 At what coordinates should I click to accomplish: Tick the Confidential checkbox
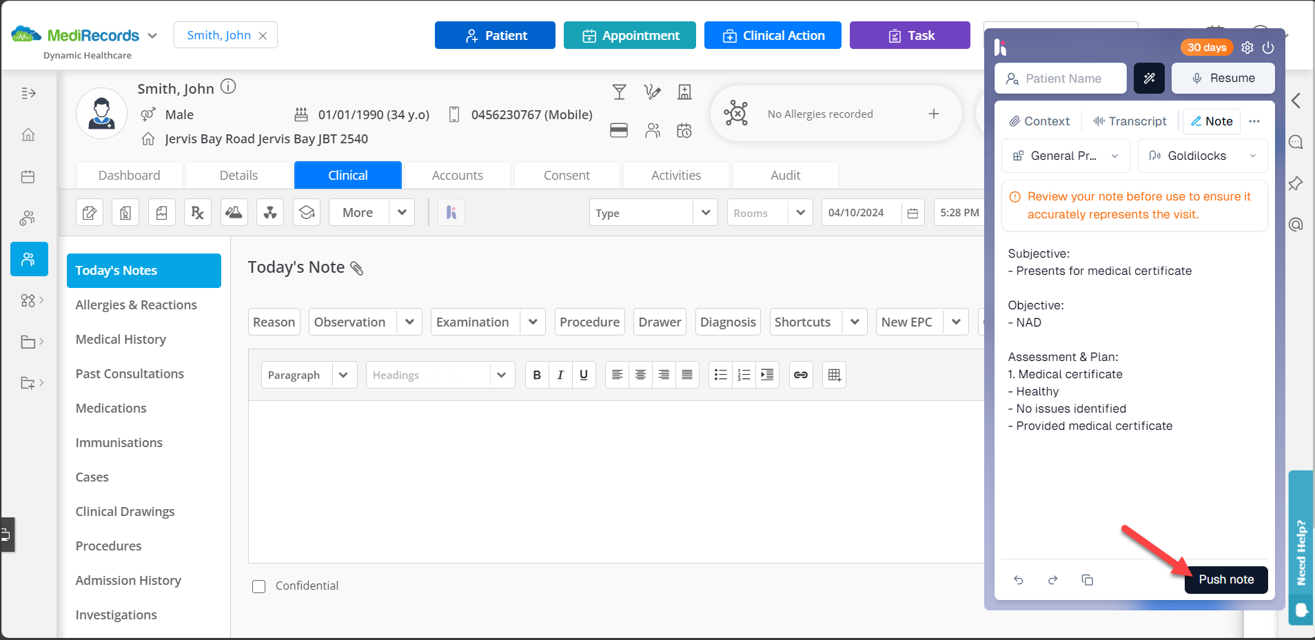(x=258, y=586)
